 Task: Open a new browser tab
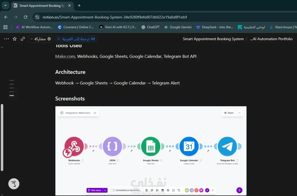pos(79,5)
